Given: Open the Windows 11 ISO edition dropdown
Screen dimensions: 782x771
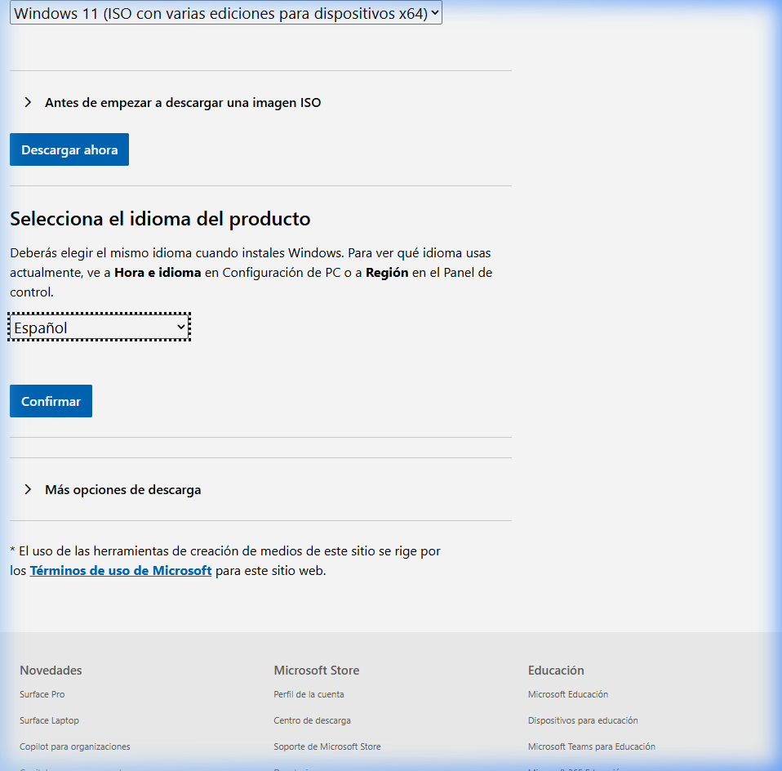Looking at the screenshot, I should pyautogui.click(x=226, y=13).
